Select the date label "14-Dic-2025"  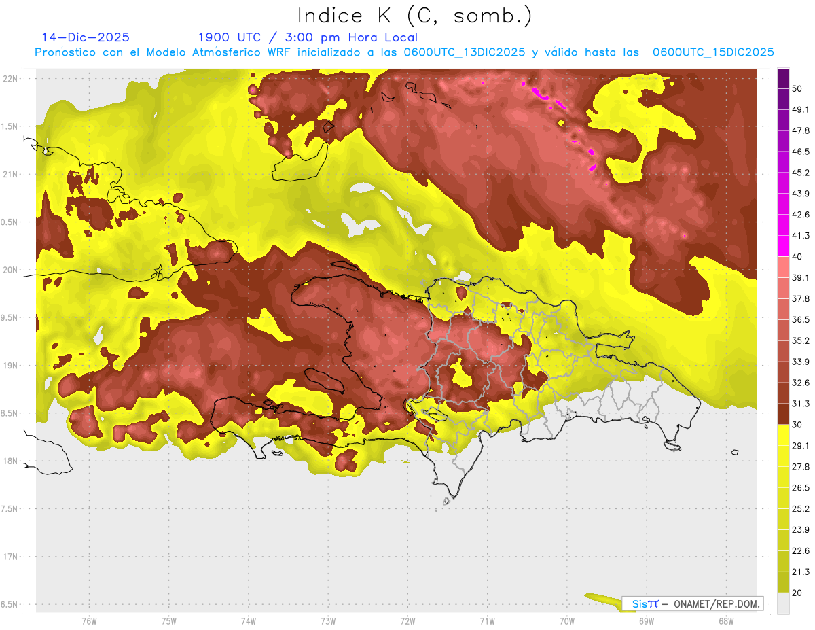point(86,37)
